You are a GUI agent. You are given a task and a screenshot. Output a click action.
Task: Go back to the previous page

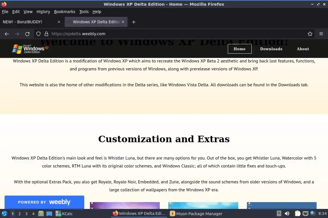(x=7, y=34)
